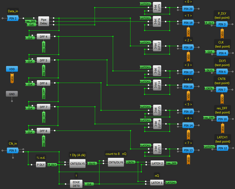235x189 pixels.
Task: Click the DLY5 green net label at PIN 6
Action: point(209,70)
